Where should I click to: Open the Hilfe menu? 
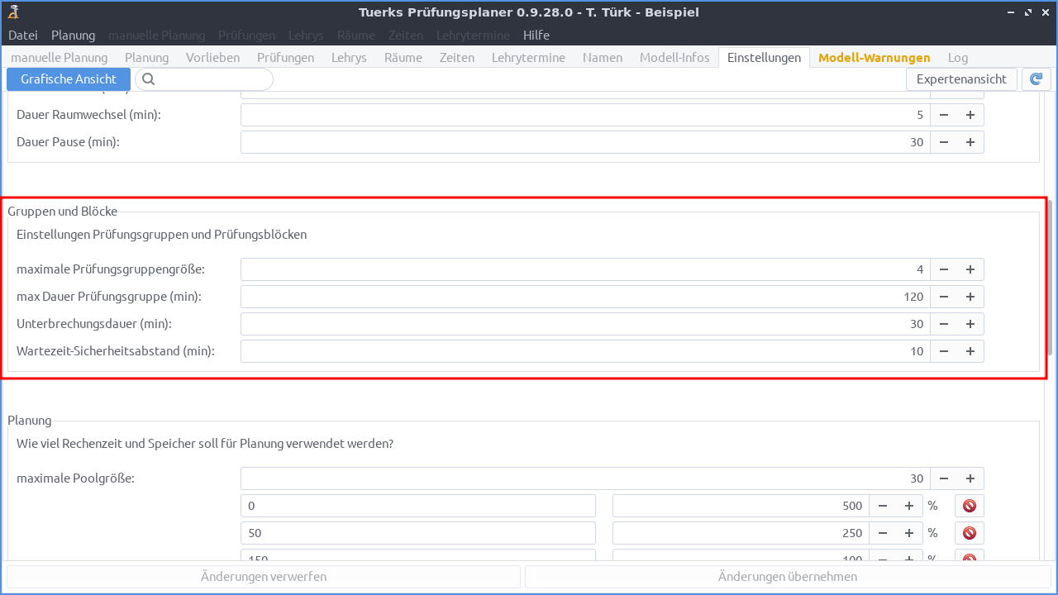pos(536,35)
